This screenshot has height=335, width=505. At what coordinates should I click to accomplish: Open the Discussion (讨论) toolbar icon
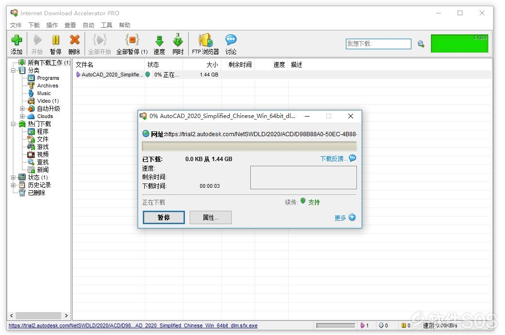[x=231, y=44]
